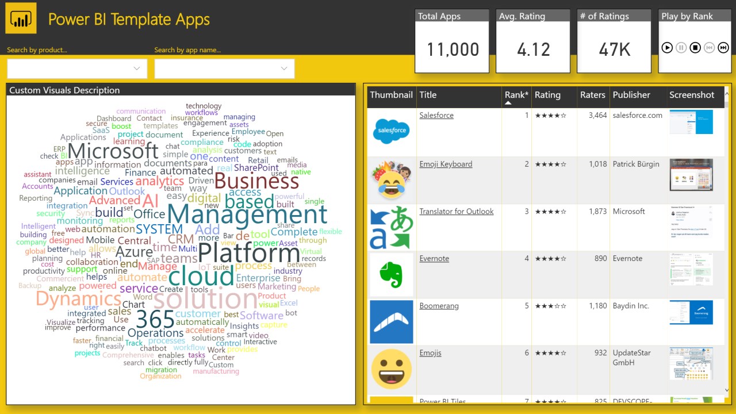Image resolution: width=736 pixels, height=414 pixels.
Task: Sort by the Title column header
Action: point(428,95)
